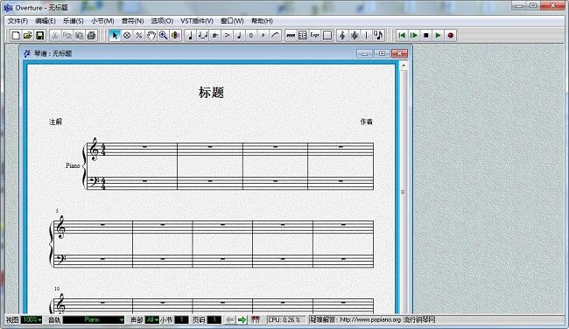The height and width of the screenshot is (329, 569).
Task: Open the 帮助(H) menu
Action: click(x=262, y=21)
